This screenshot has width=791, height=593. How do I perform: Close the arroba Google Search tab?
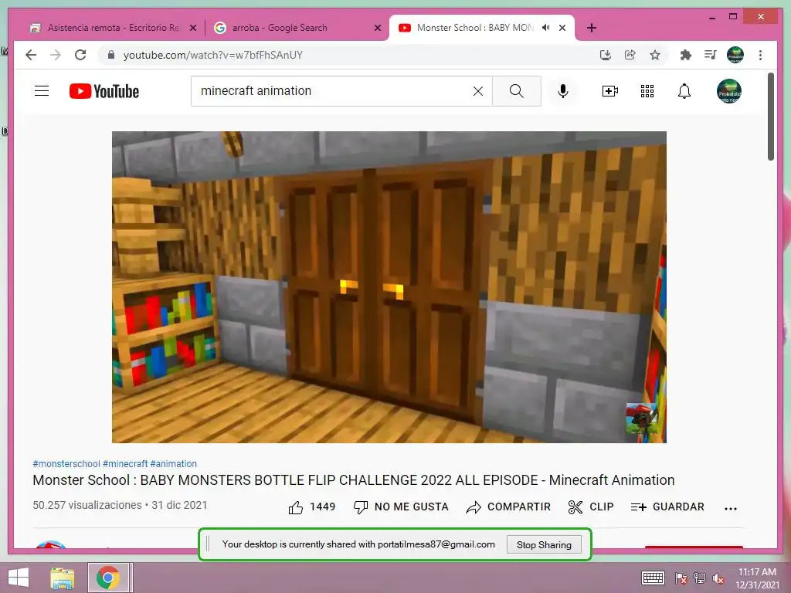pyautogui.click(x=377, y=28)
